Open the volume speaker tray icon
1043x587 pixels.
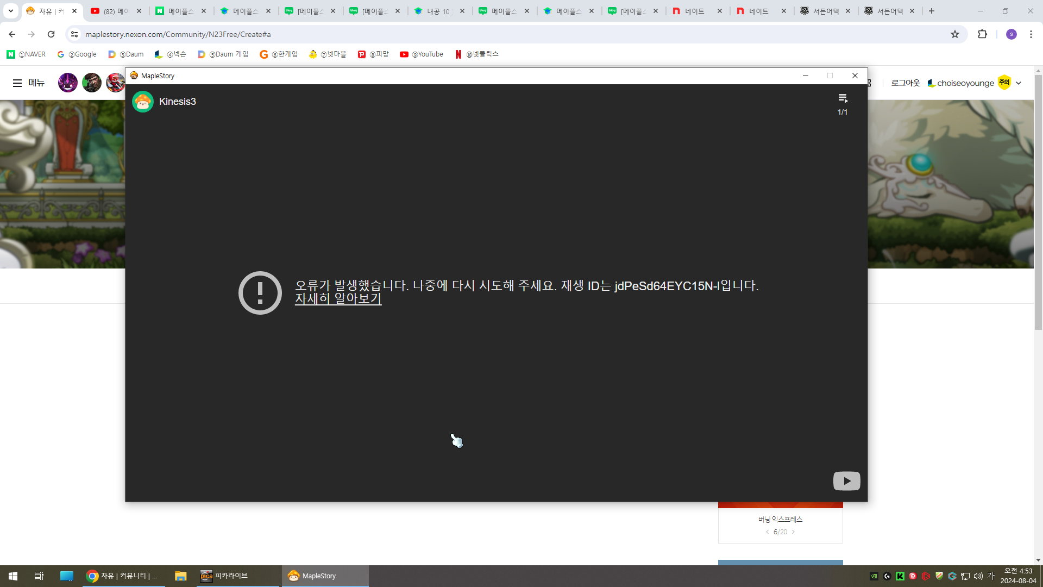click(x=978, y=576)
